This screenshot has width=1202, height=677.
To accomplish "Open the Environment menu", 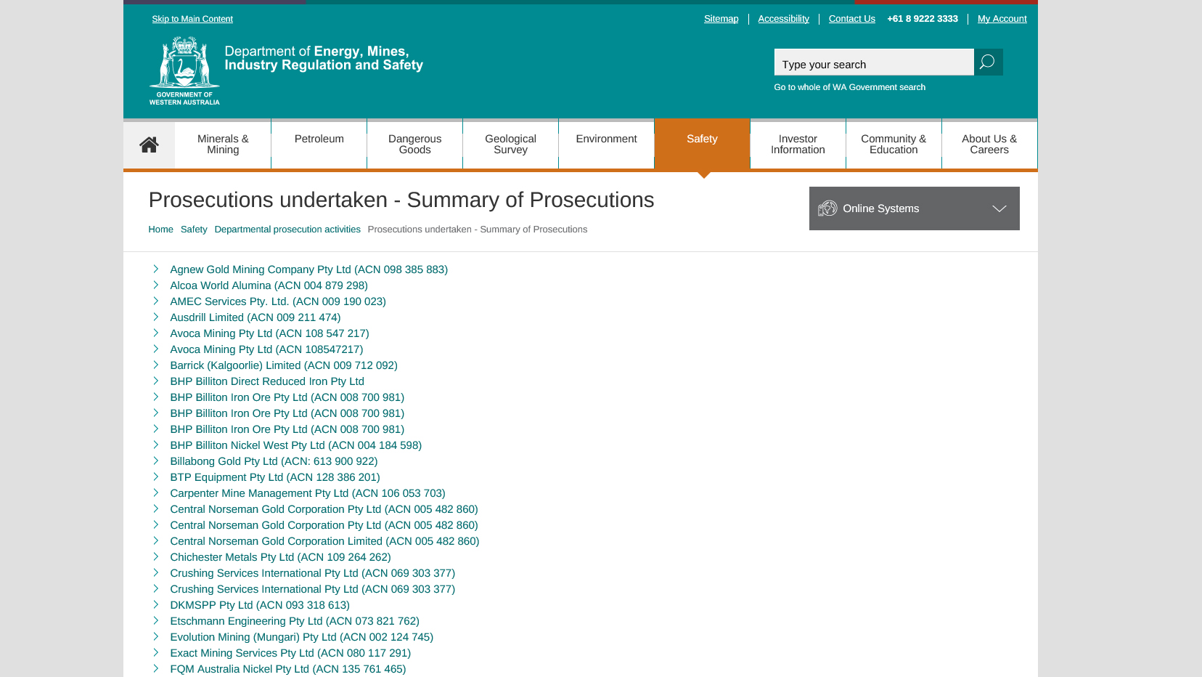I will click(606, 144).
